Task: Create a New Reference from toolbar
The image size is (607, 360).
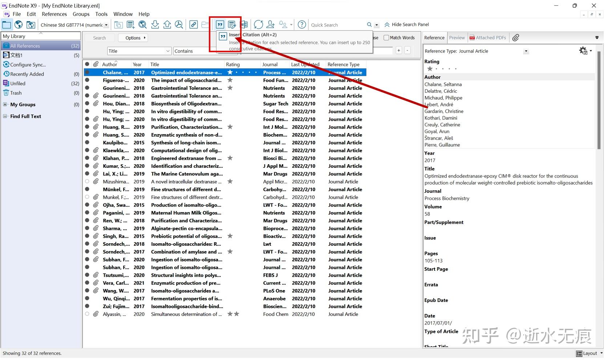Action: 130,25
